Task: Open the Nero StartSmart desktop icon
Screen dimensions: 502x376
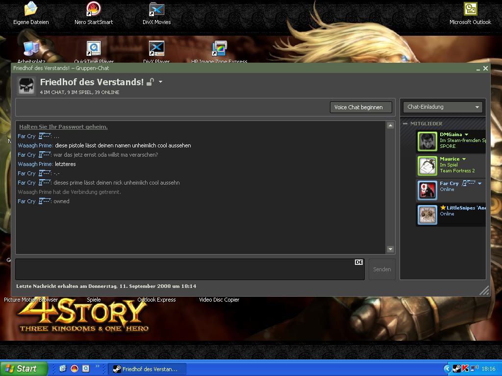Action: point(94,9)
